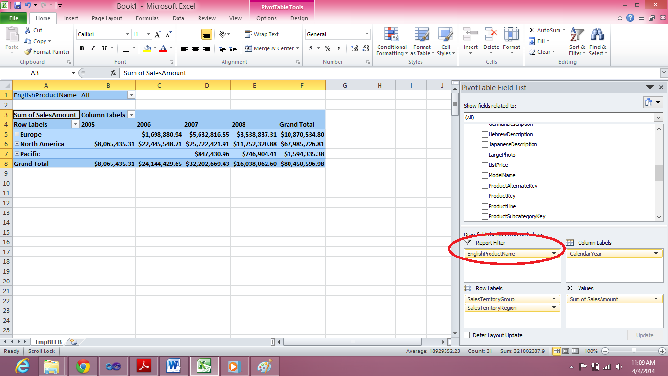Image resolution: width=668 pixels, height=376 pixels.
Task: Check the ListPrice field
Action: pos(485,165)
